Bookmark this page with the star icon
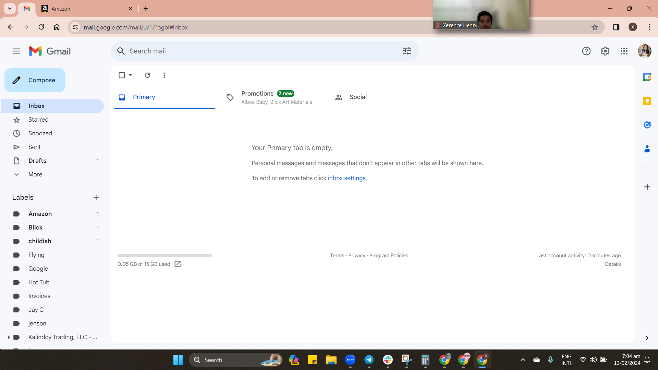The height and width of the screenshot is (370, 658). coord(595,27)
